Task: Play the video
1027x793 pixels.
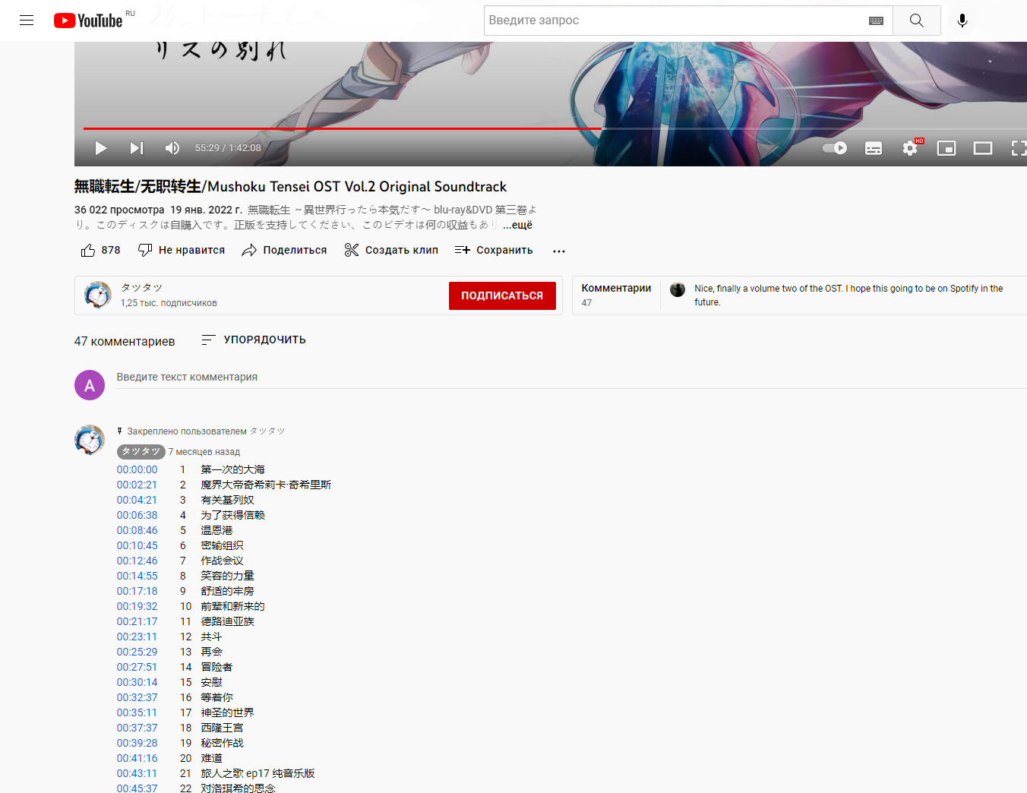Action: click(x=101, y=148)
